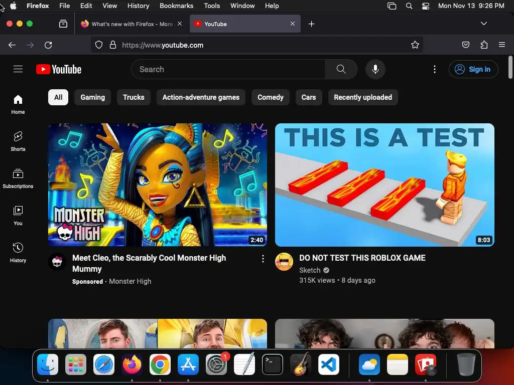Select the Cars filter chip
This screenshot has width=514, height=385.
pos(309,97)
